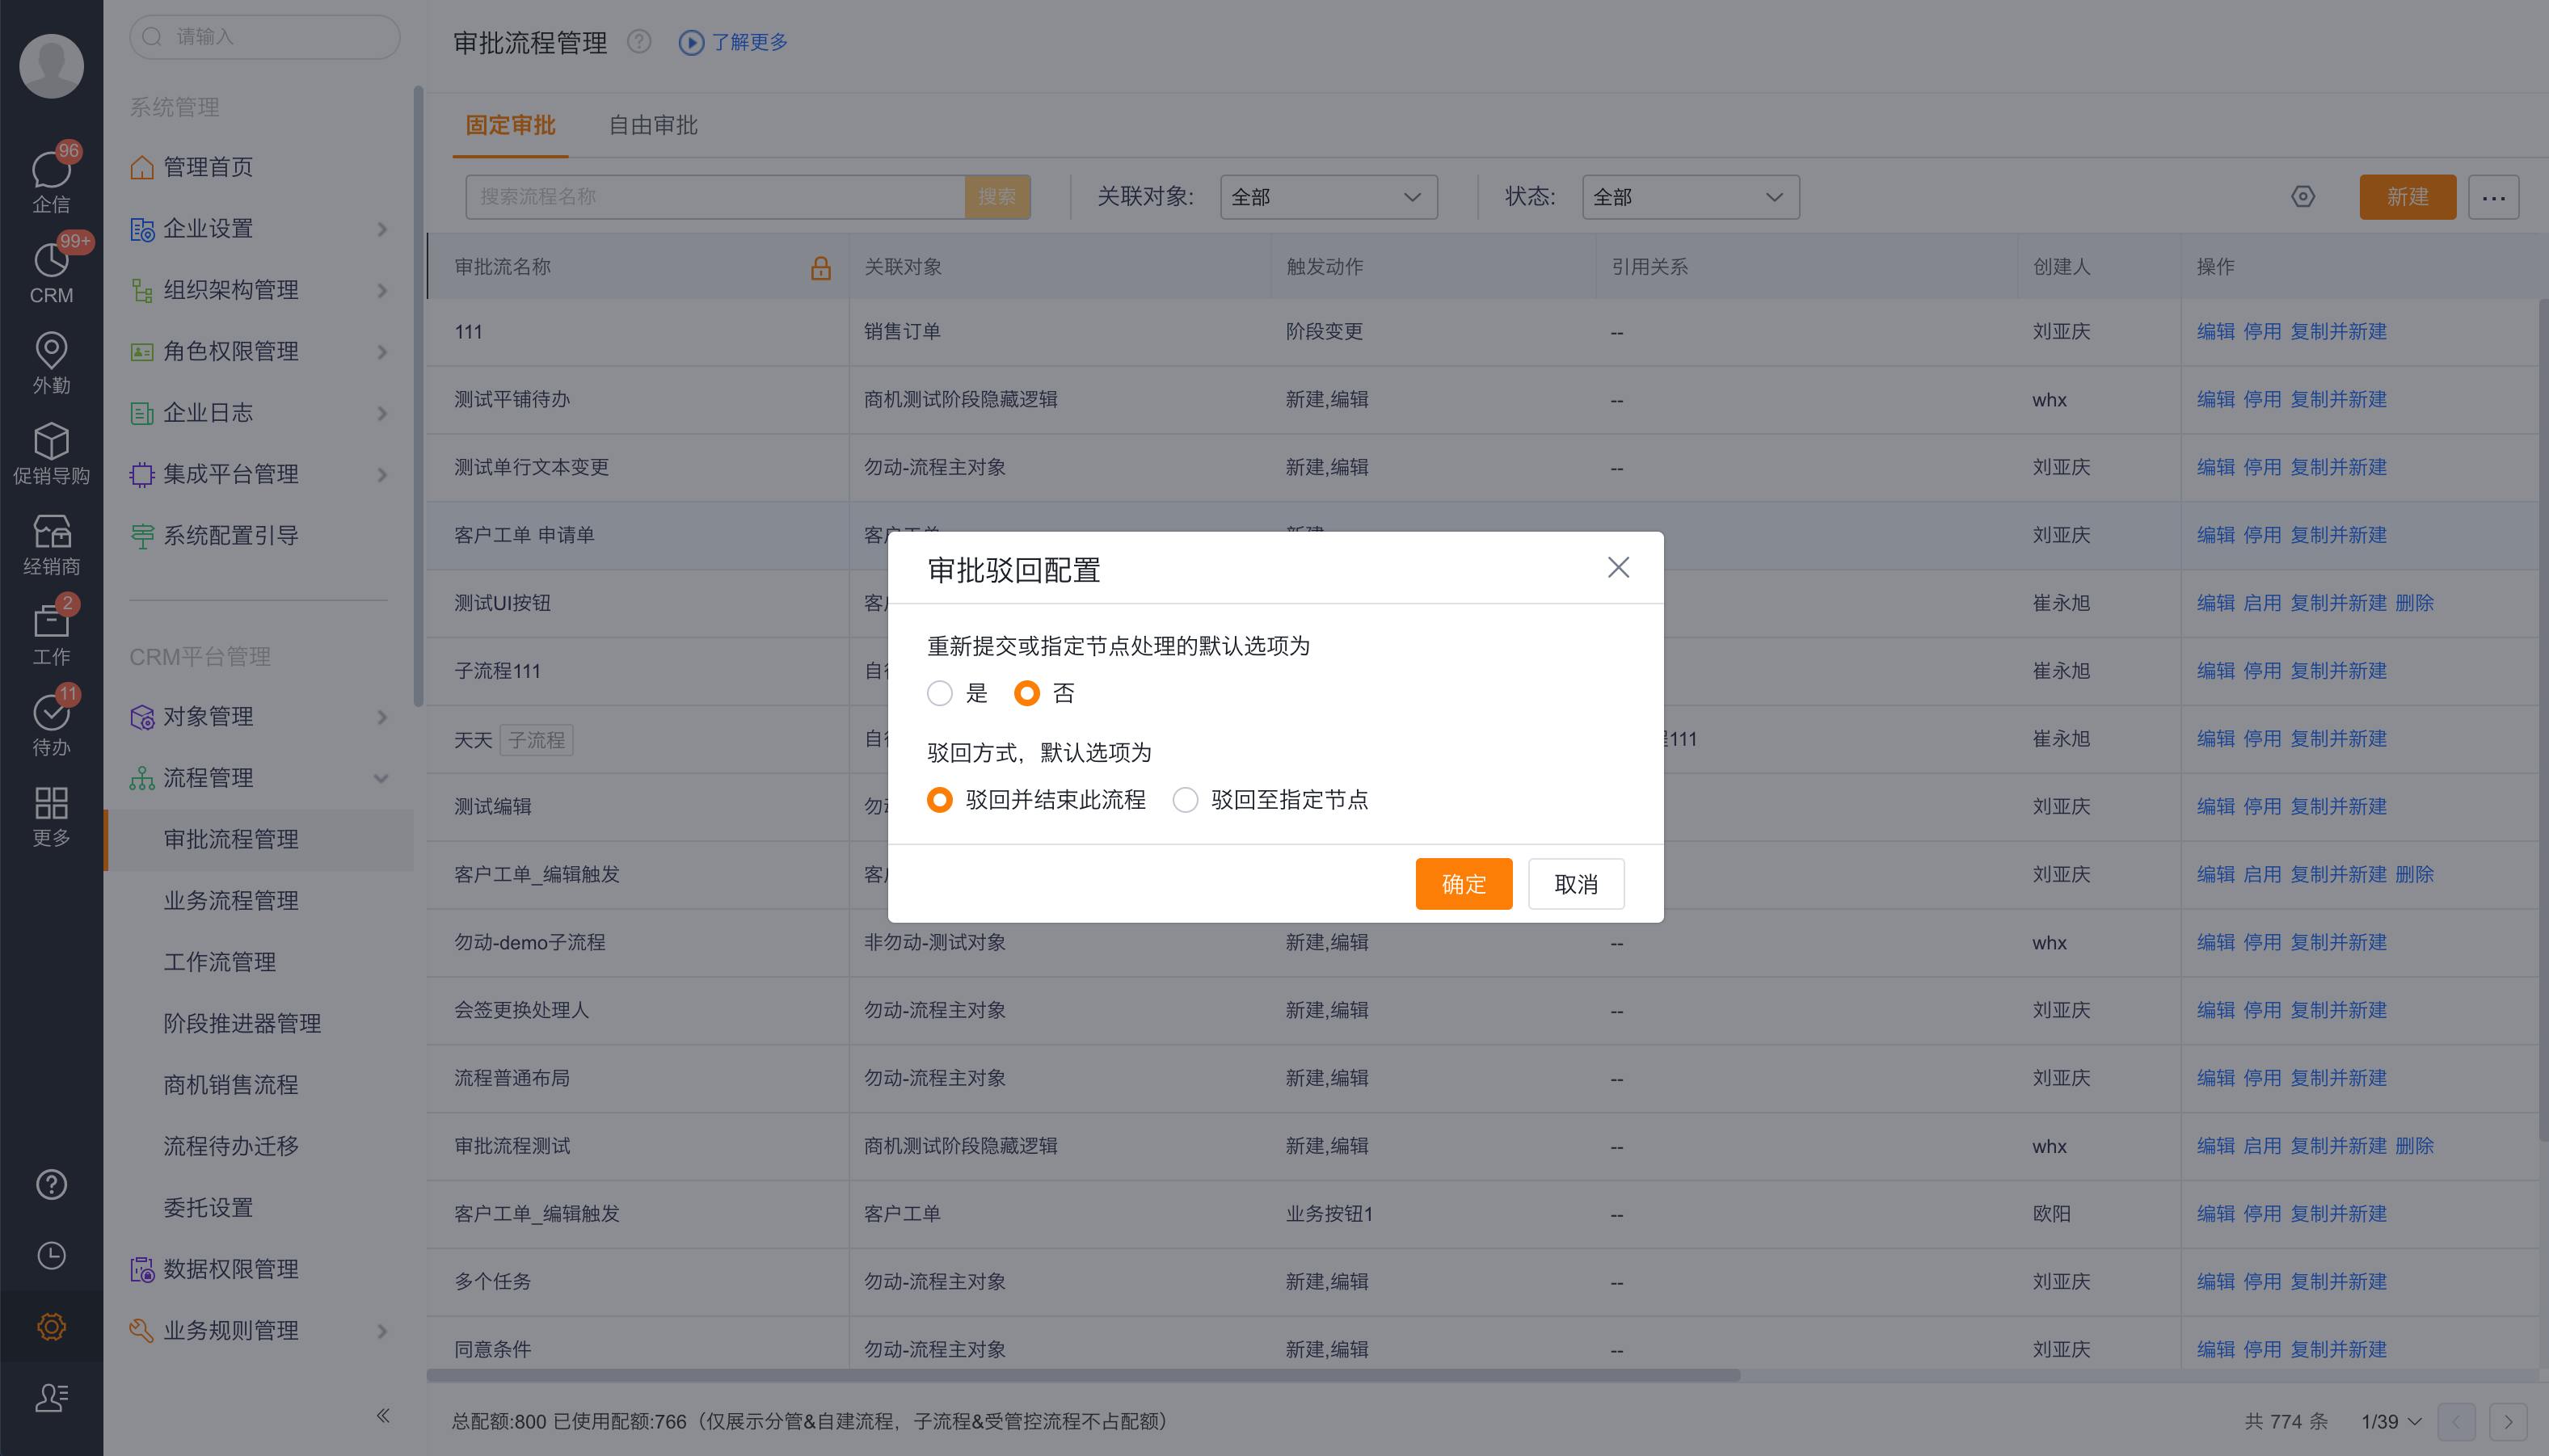2549x1456 pixels.
Task: Select 驳回并结束此流程 radio option
Action: coord(939,800)
